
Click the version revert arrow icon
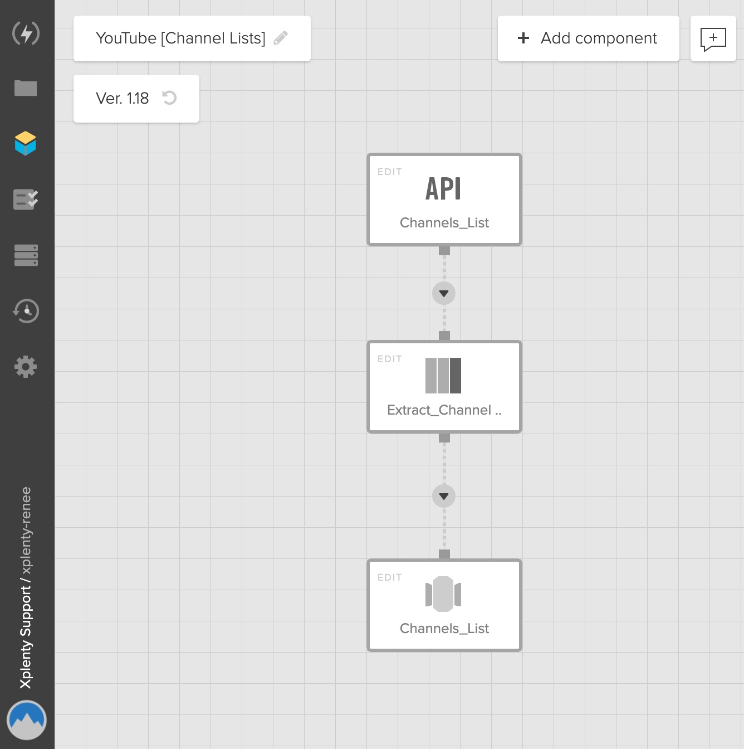pos(169,98)
